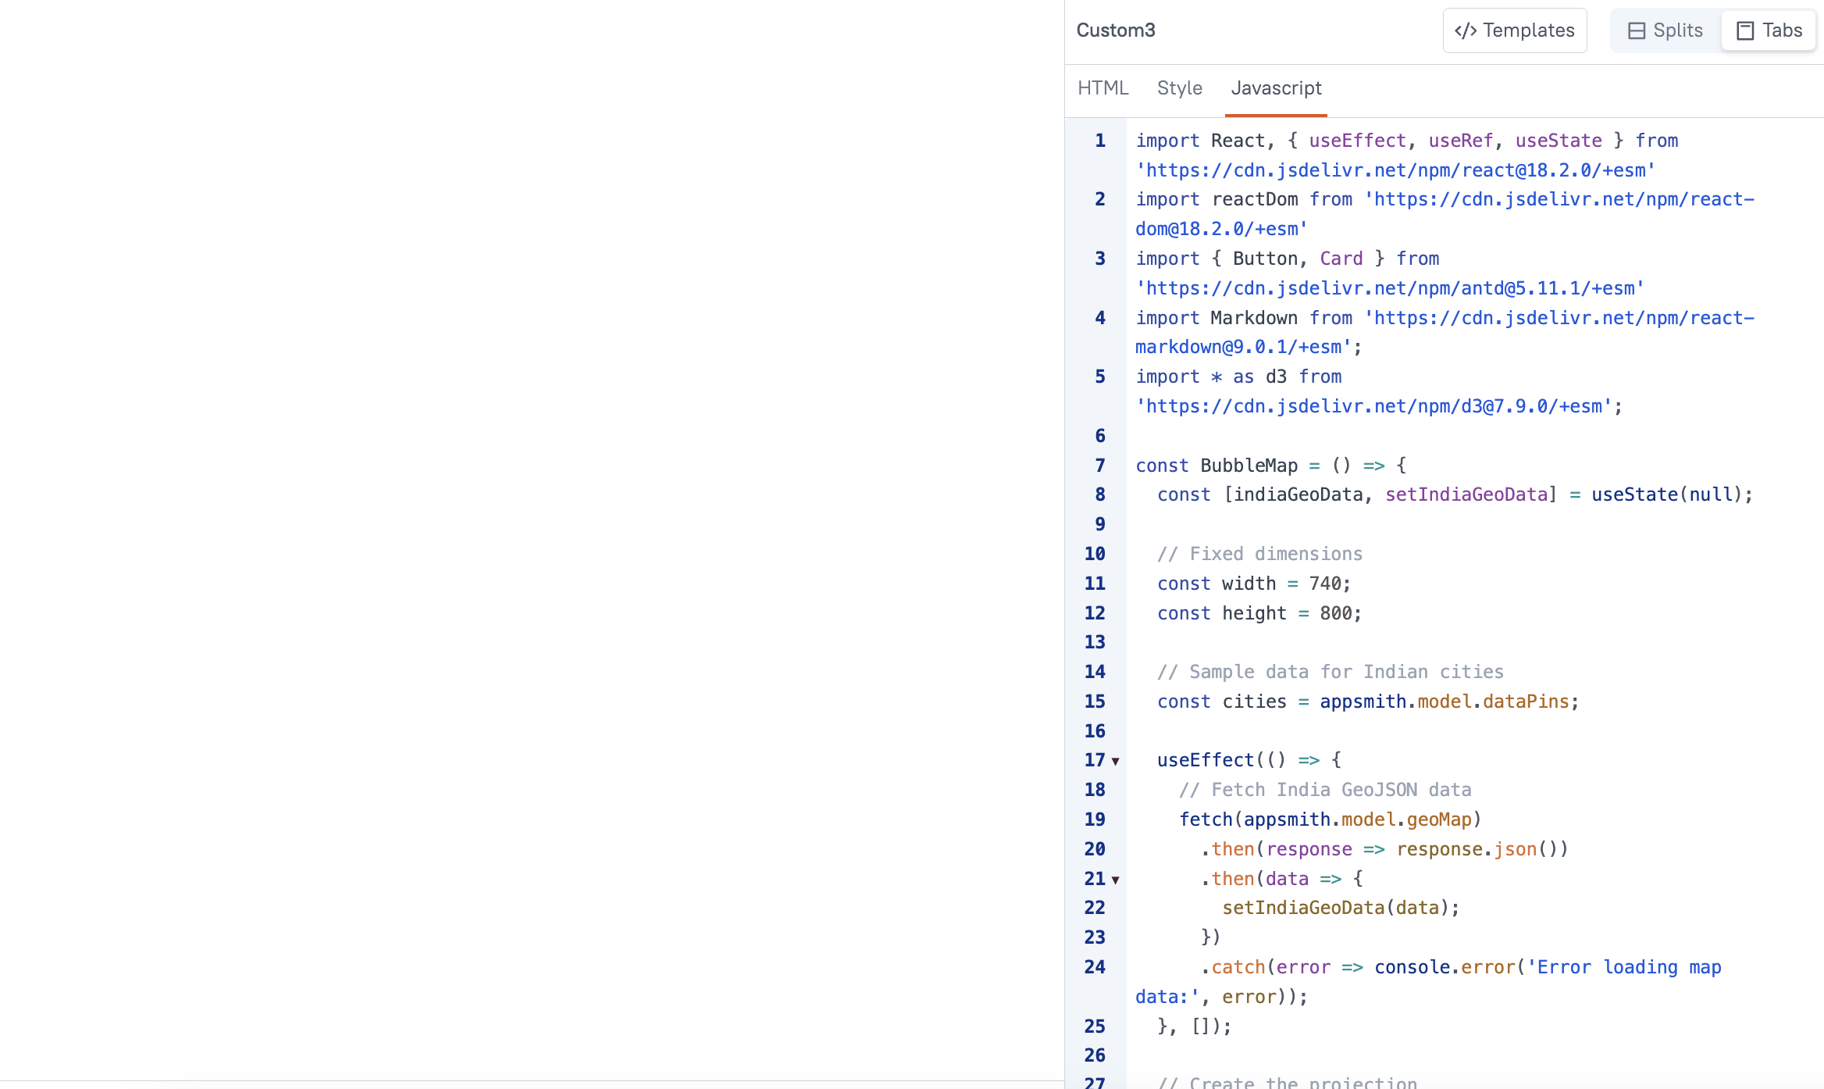This screenshot has height=1089, width=1824.
Task: Switch layout to Tabs view
Action: click(x=1769, y=30)
